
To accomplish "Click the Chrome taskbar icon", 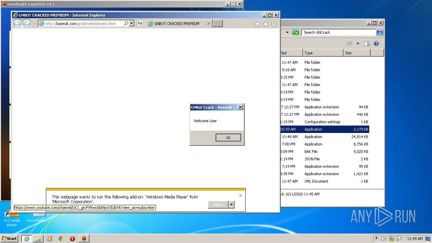I will click(61, 238).
